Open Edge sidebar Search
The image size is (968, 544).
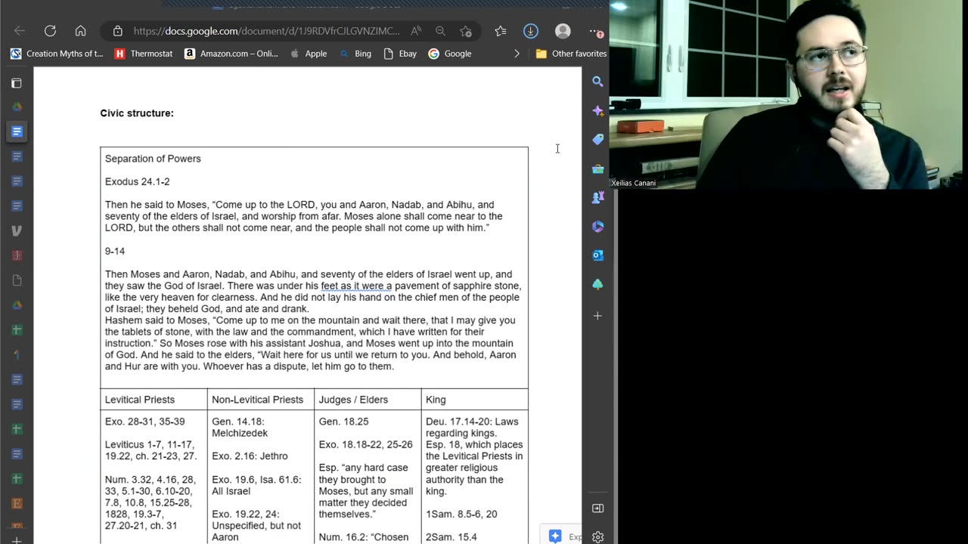(x=597, y=82)
